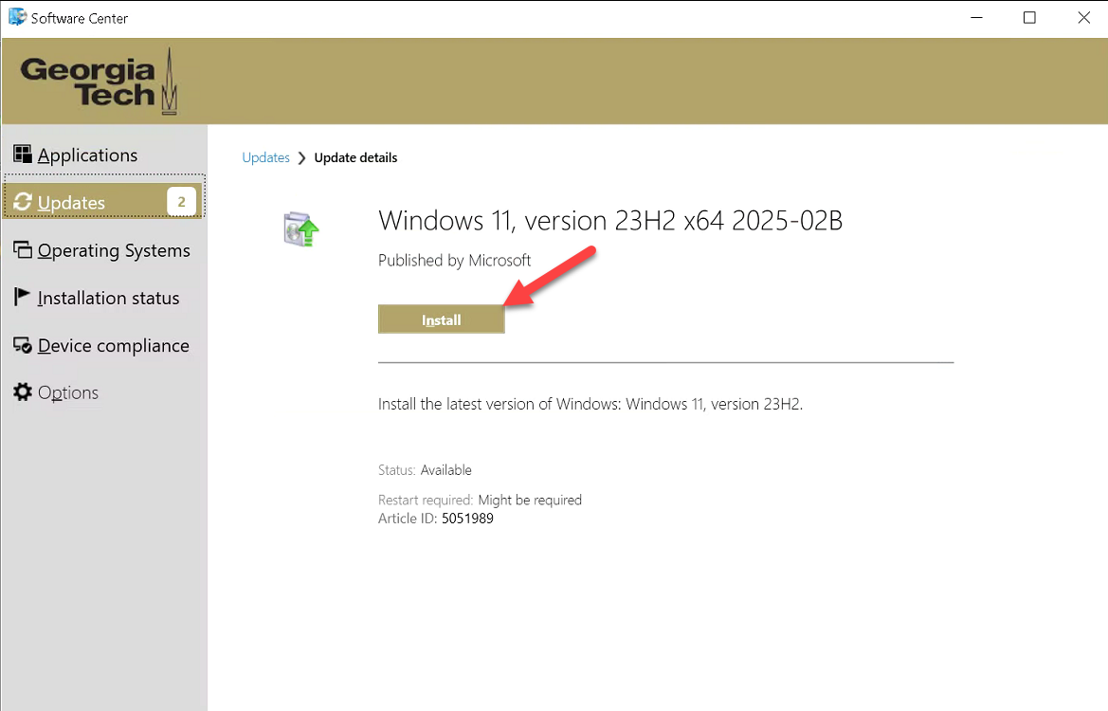Click the description Install the latest version of Windows
Image resolution: width=1108 pixels, height=711 pixels.
[x=590, y=404]
